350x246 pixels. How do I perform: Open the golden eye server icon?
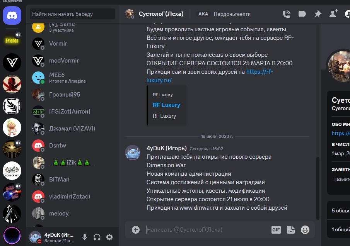click(12, 149)
